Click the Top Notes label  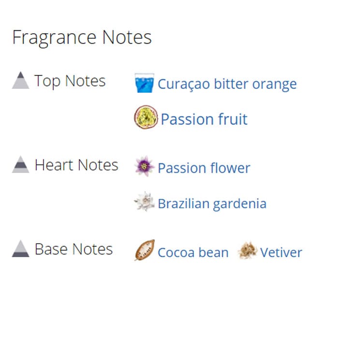(70, 81)
